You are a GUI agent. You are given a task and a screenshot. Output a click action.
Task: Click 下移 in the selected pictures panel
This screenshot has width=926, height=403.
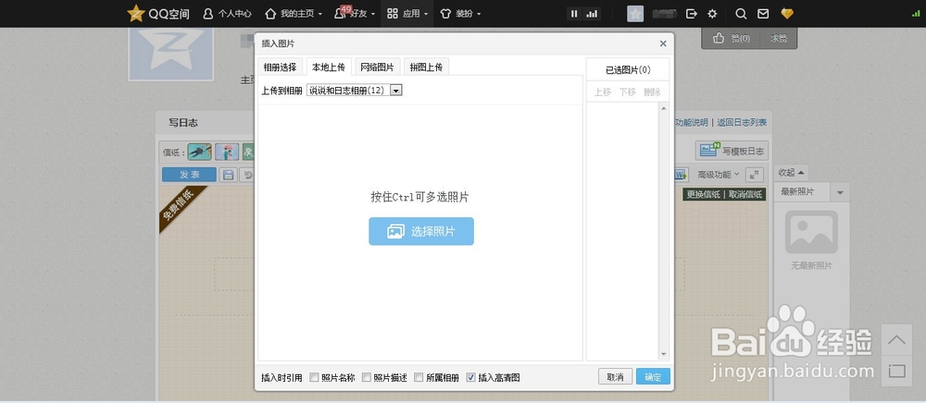pos(627,92)
